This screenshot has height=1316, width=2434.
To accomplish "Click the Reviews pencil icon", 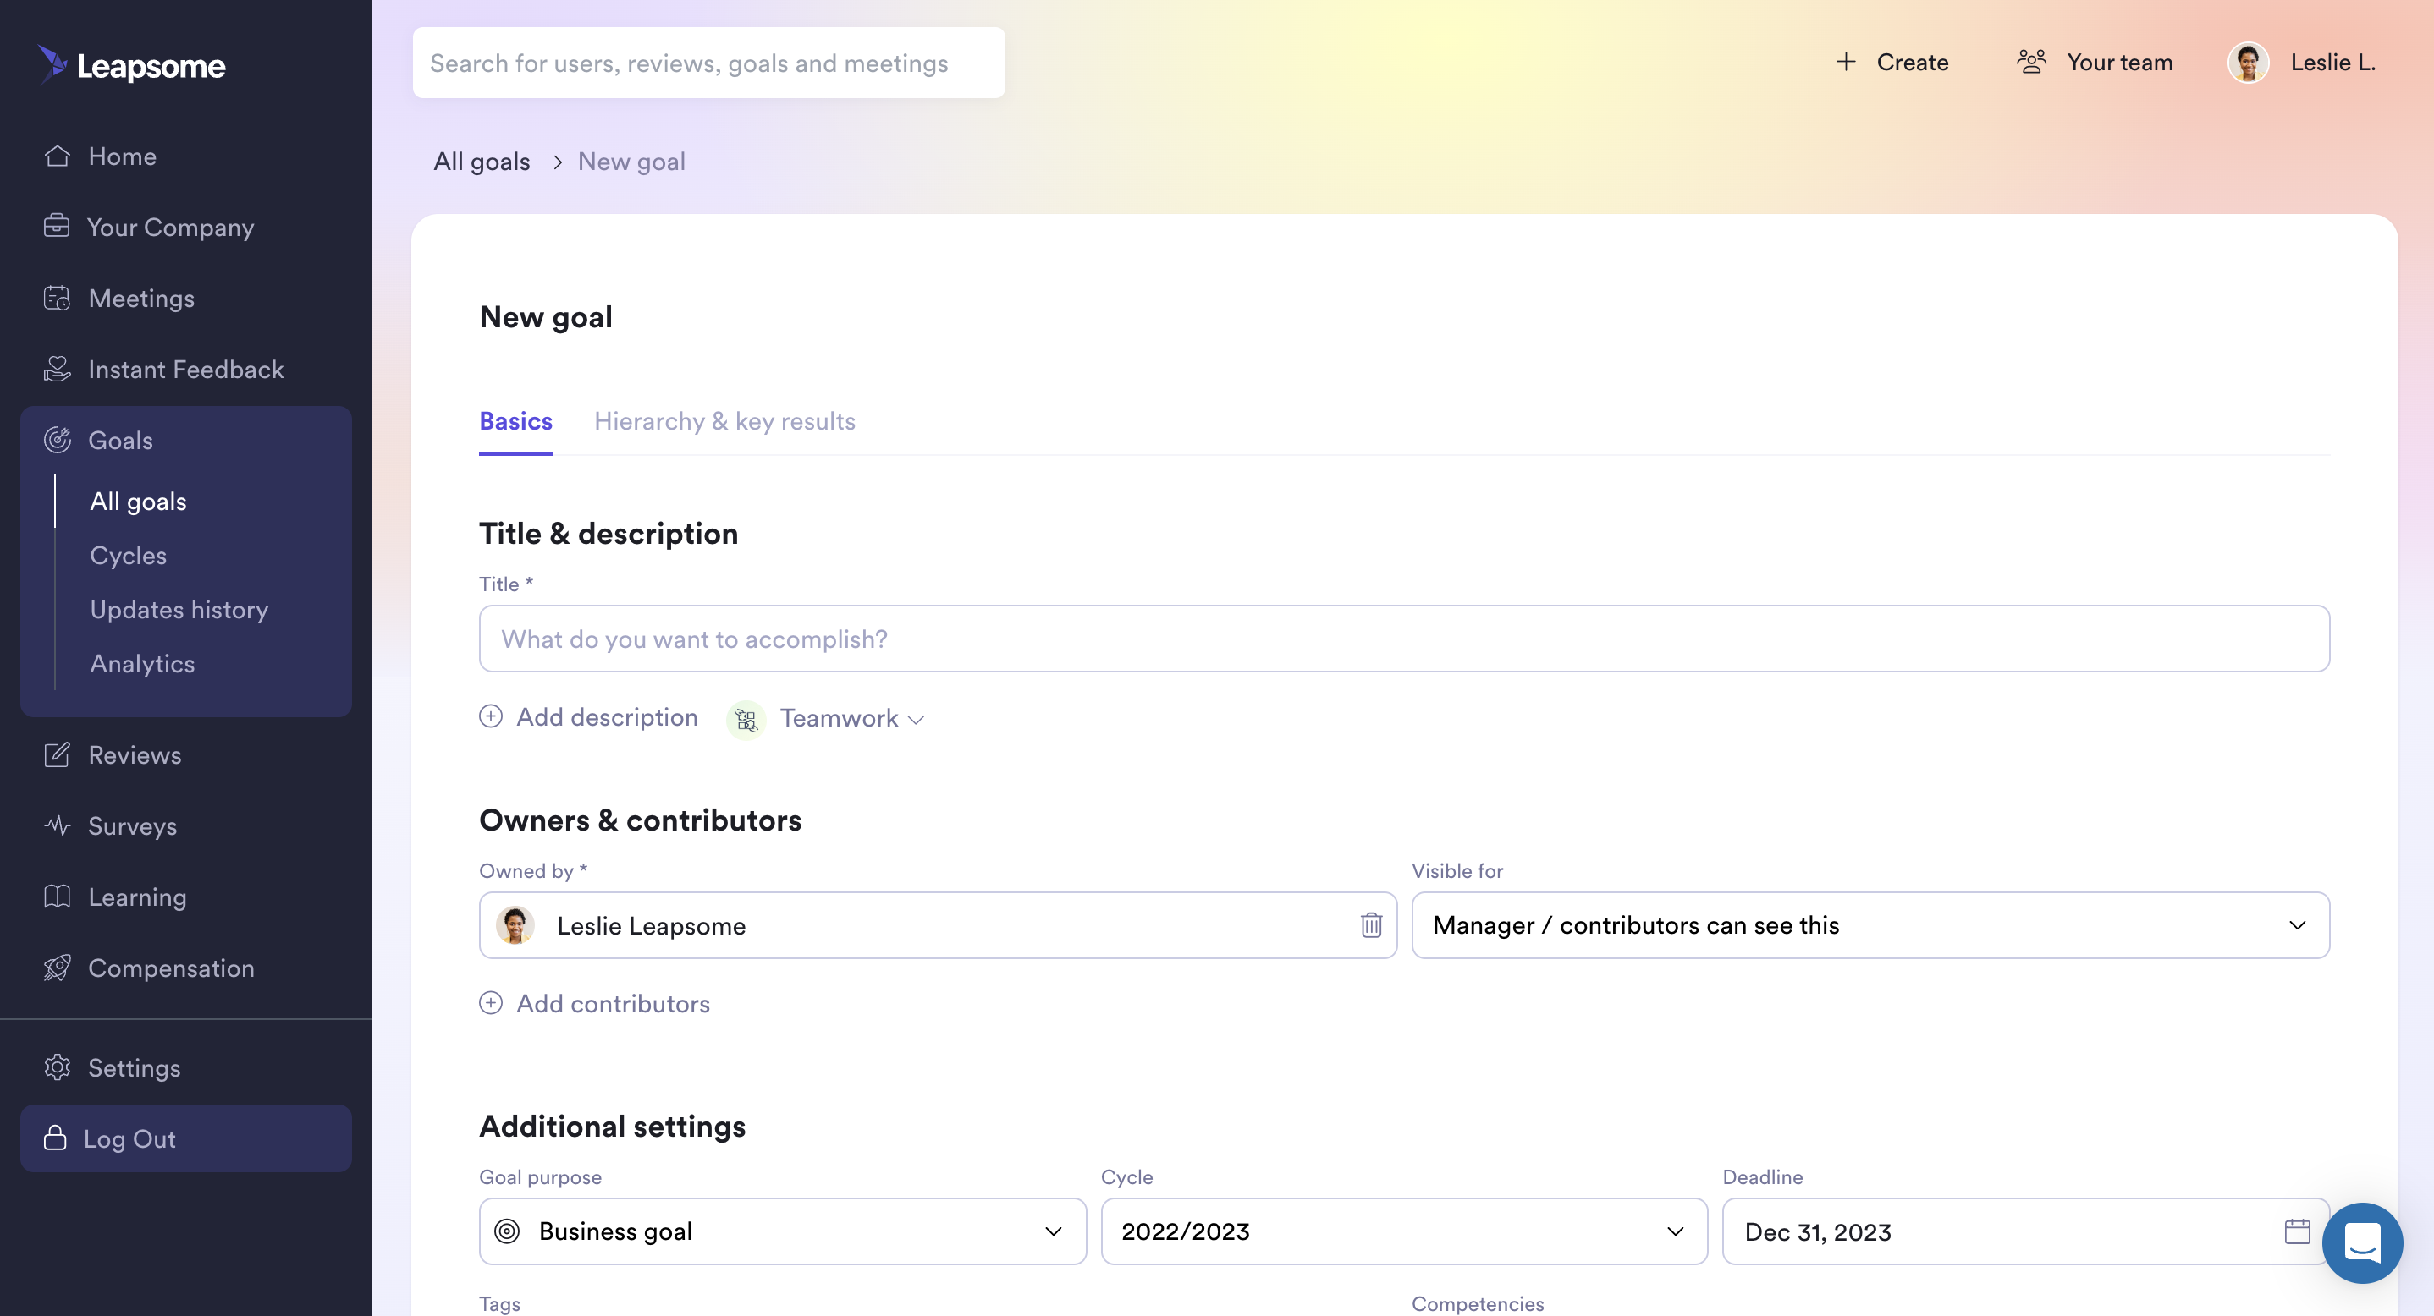I will [x=57, y=754].
